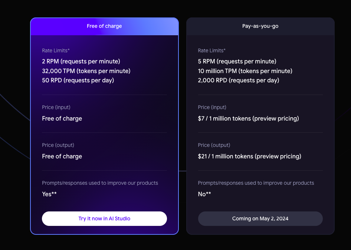The image size is (351, 250).
Task: Click Price (output) label in the free card
Action: [58, 145]
